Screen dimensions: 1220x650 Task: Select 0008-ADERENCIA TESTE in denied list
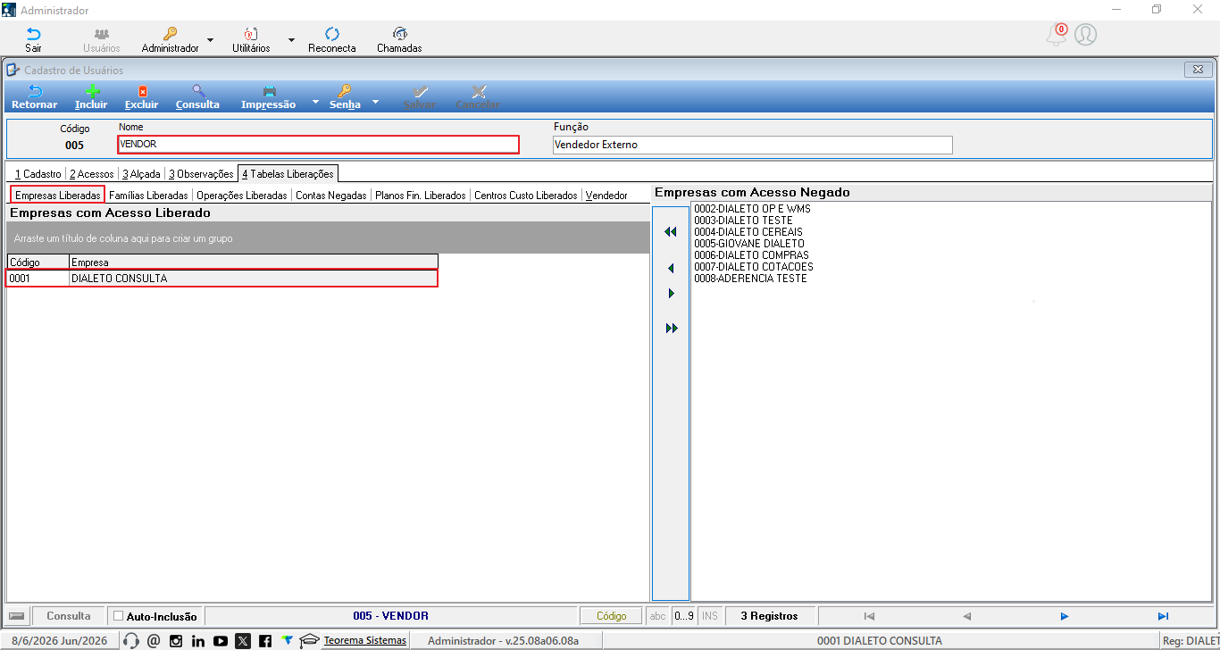point(750,279)
